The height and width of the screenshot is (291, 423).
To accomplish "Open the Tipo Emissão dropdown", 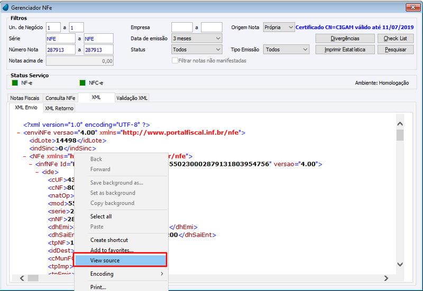I will [x=286, y=50].
